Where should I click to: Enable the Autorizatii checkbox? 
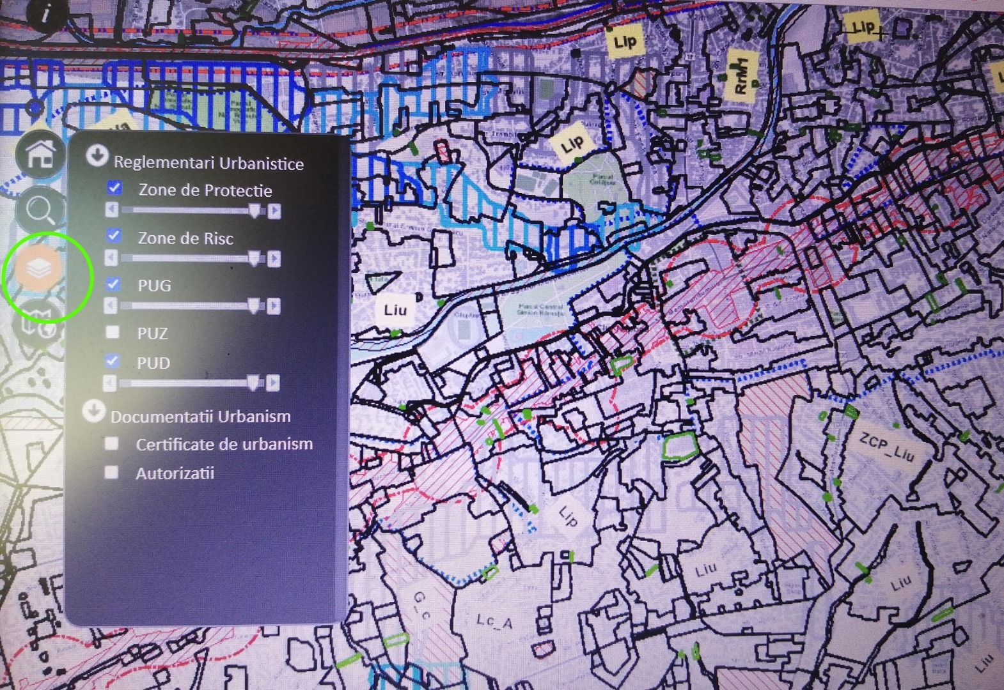click(111, 472)
